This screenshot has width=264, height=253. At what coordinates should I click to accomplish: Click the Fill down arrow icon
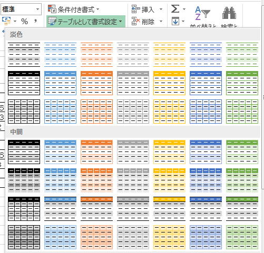pos(175,22)
